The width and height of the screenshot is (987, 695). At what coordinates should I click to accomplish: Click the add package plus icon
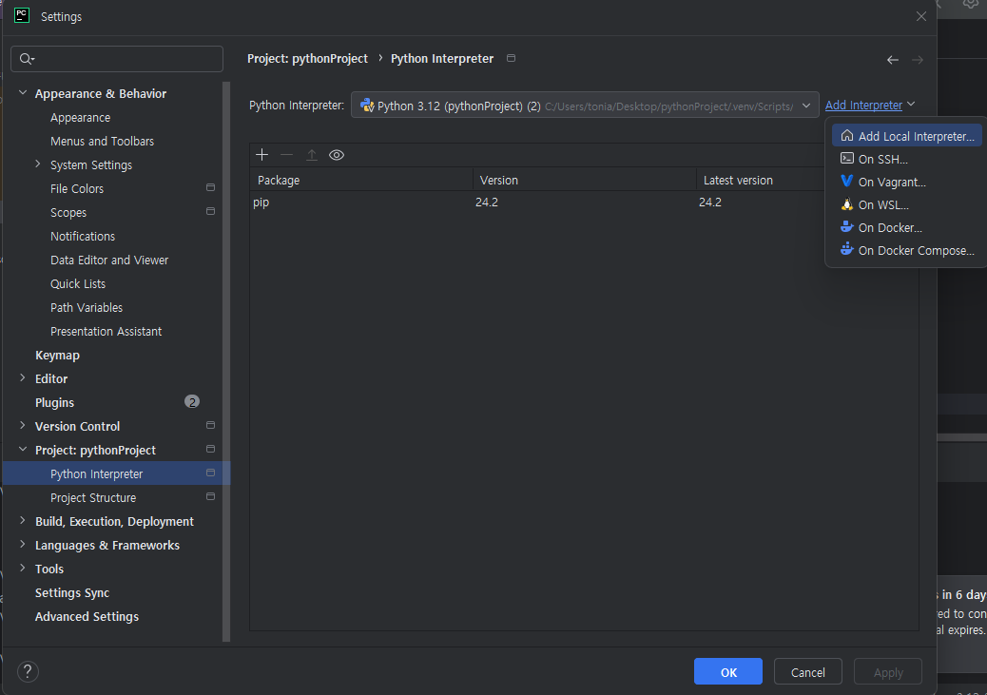click(x=261, y=155)
